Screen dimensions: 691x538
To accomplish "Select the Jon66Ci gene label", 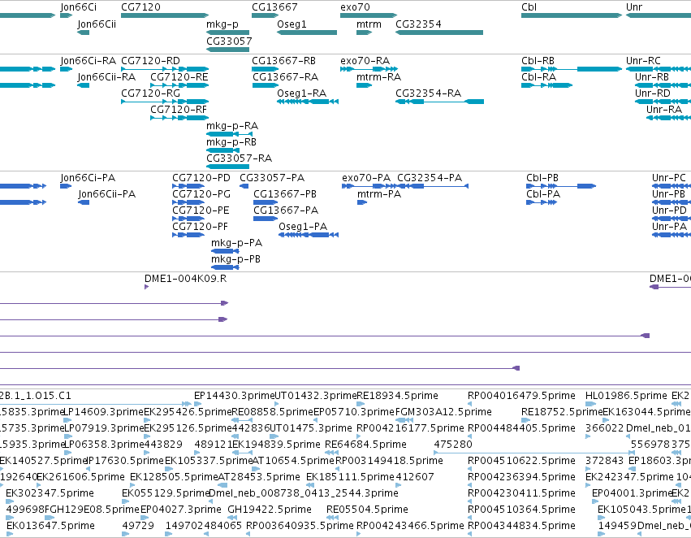I will coord(78,7).
